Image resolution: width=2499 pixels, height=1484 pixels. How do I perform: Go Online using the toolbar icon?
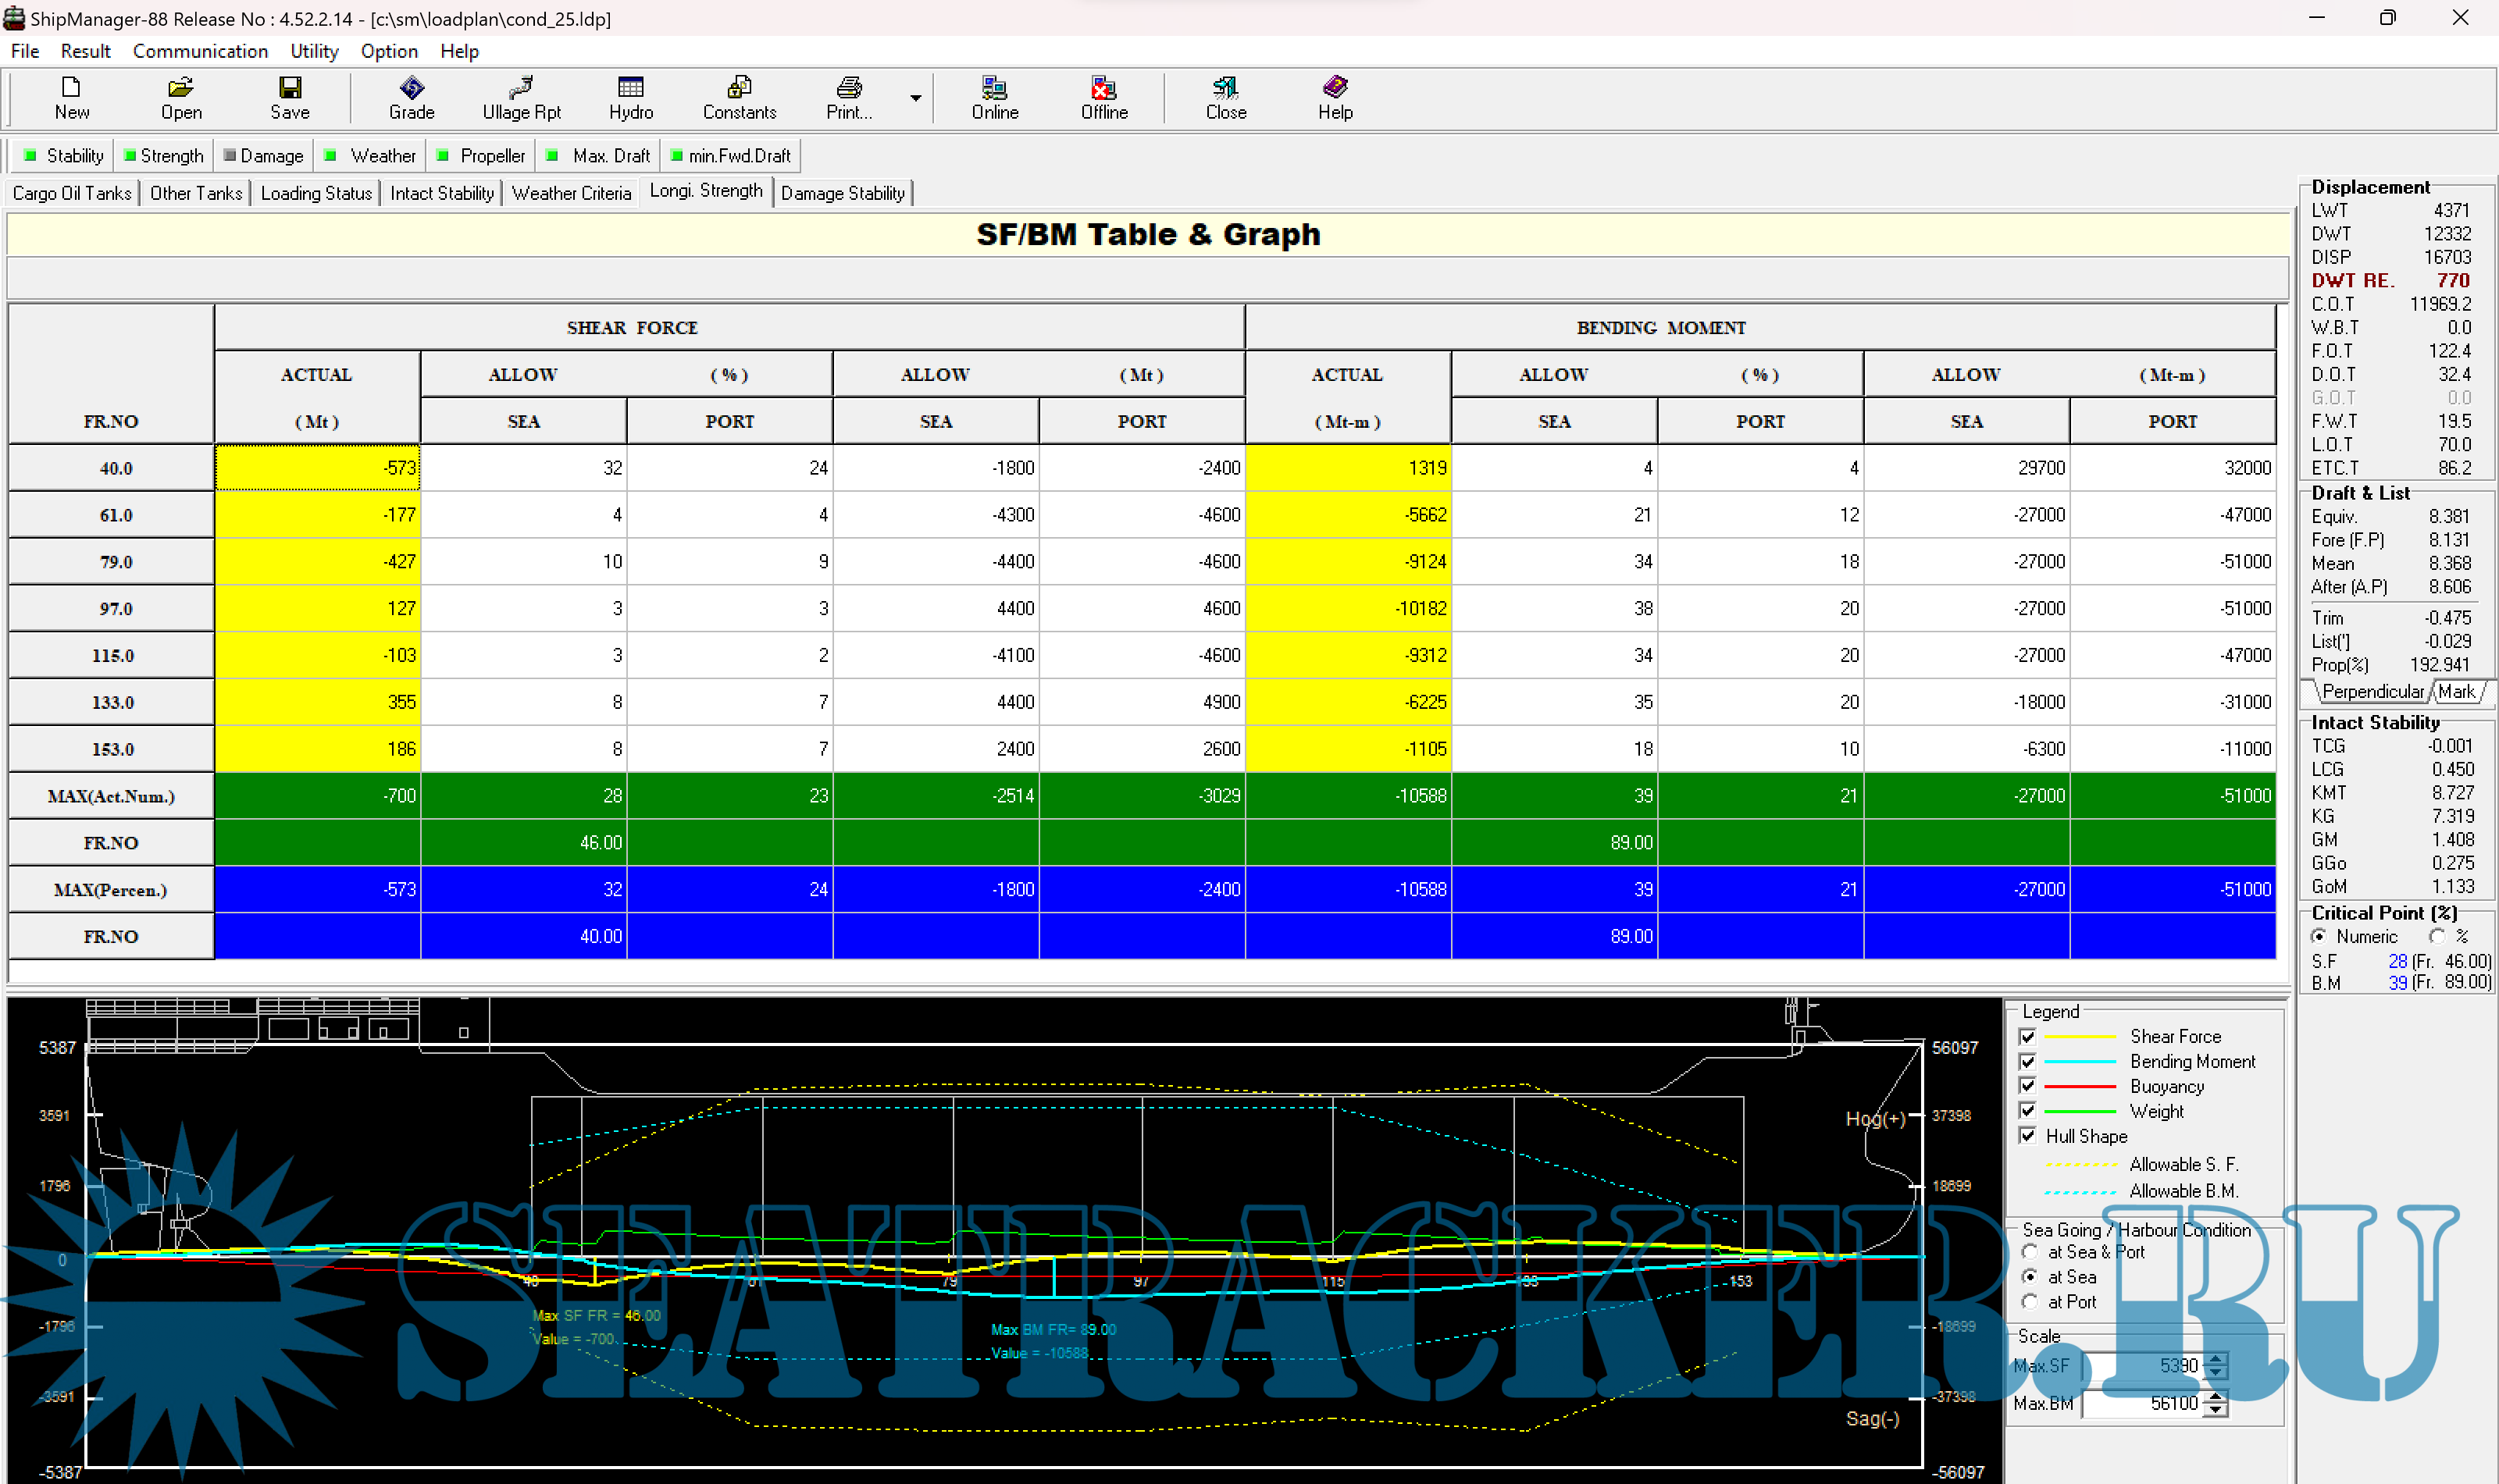pos(994,88)
